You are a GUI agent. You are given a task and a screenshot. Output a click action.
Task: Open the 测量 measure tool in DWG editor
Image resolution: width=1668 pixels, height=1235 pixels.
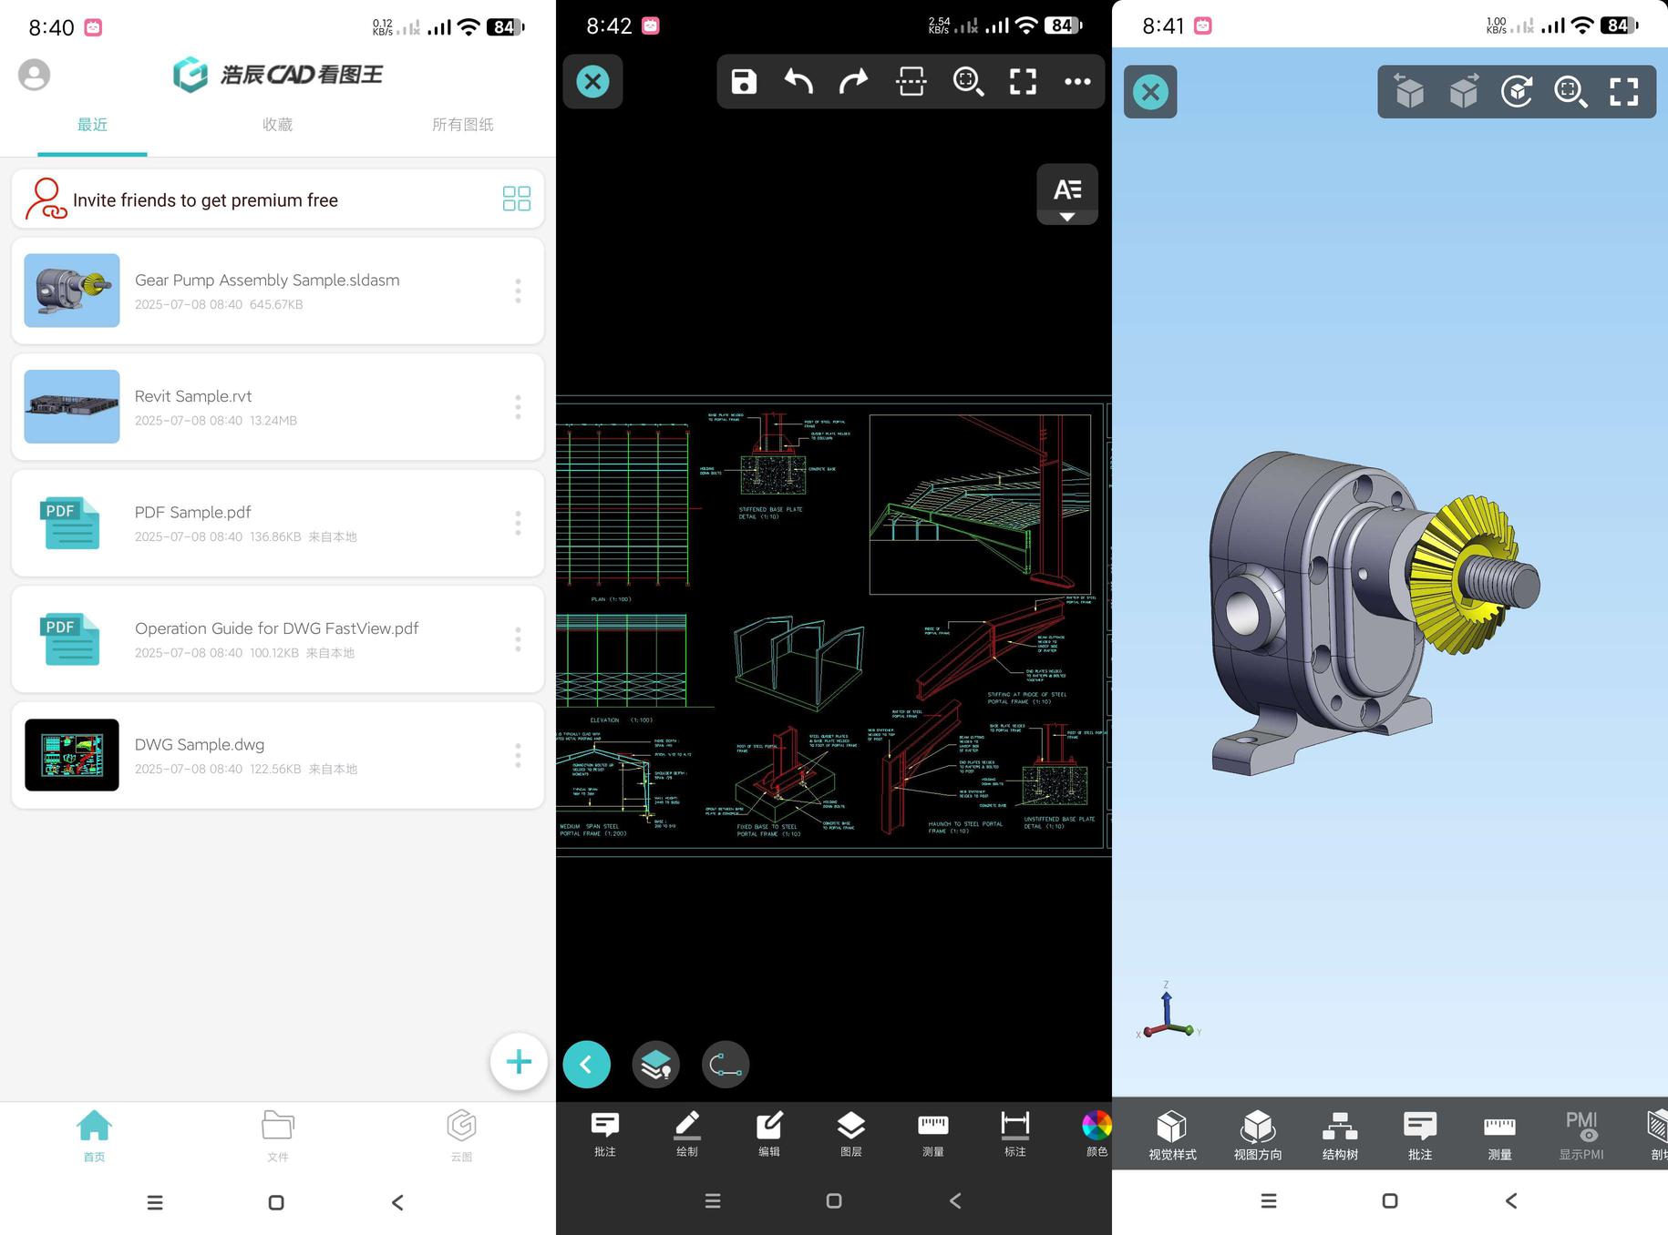pyautogui.click(x=932, y=1134)
